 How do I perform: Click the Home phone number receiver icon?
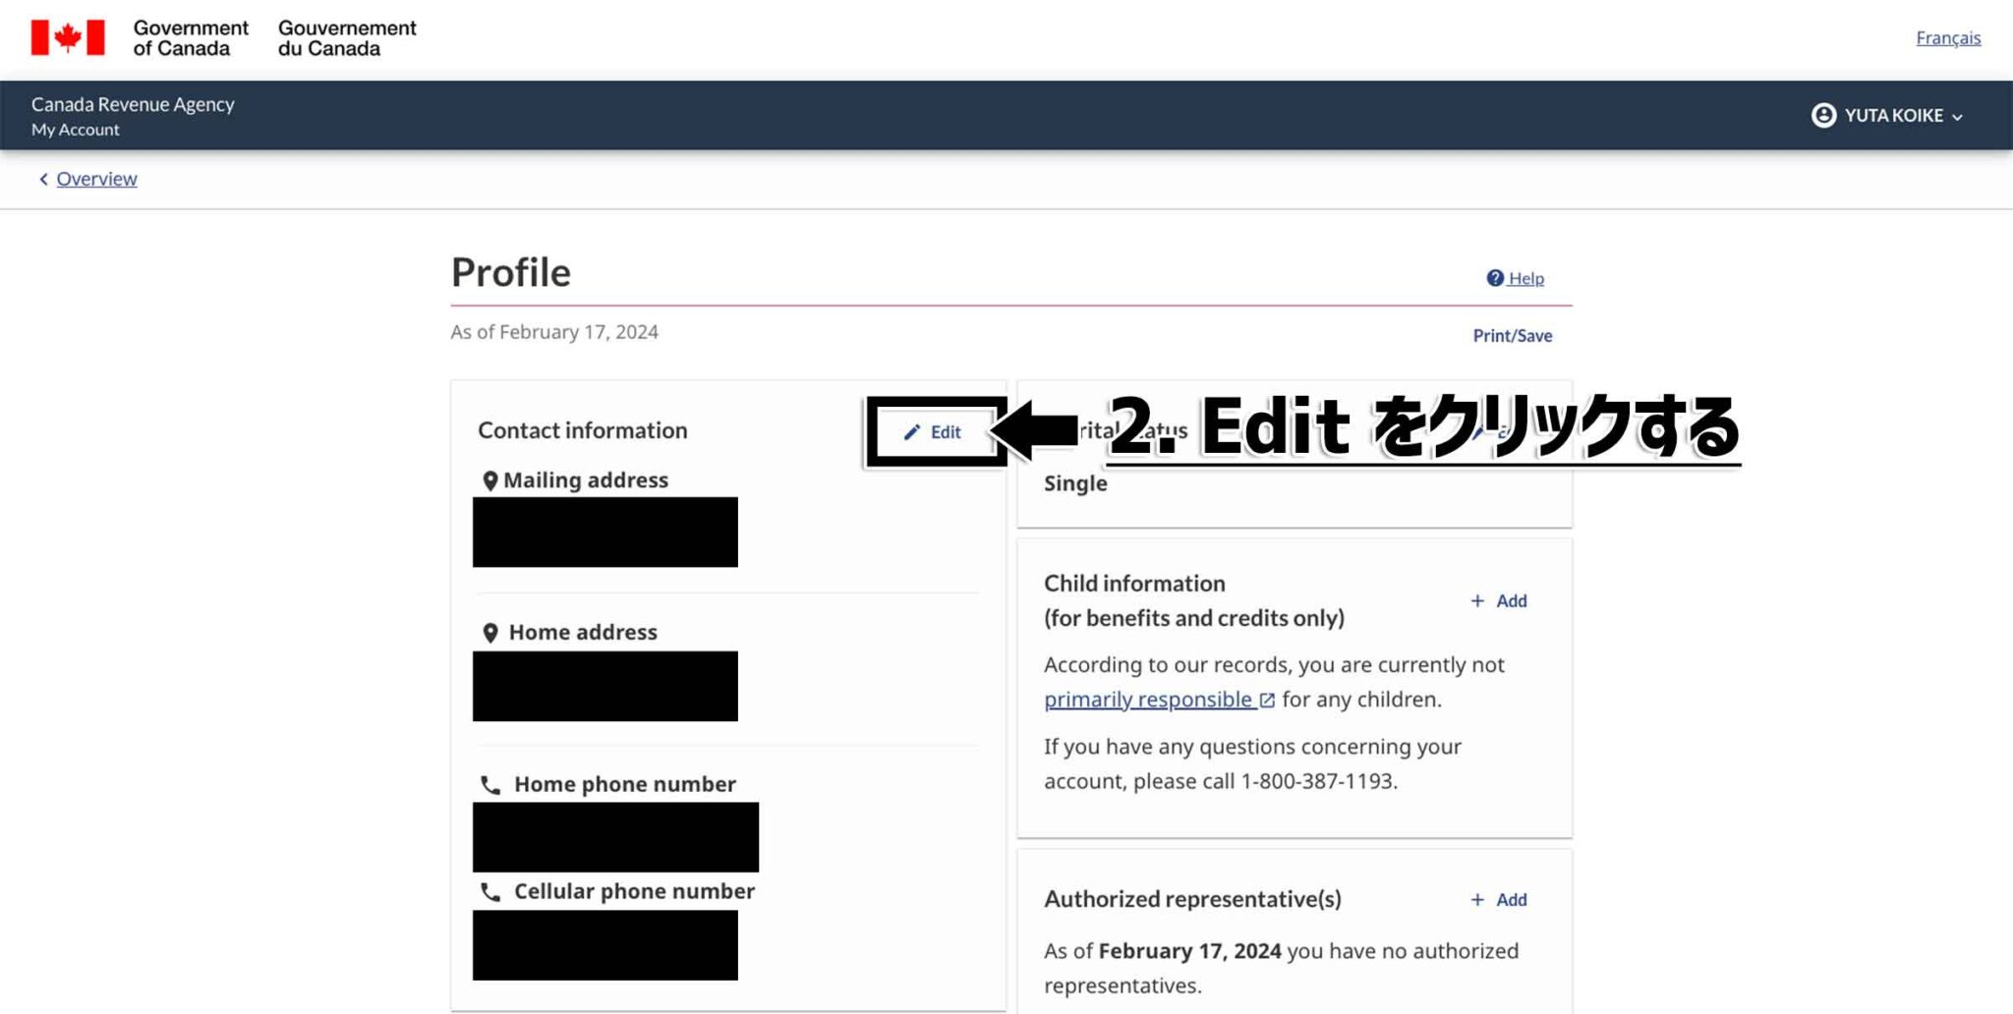point(490,784)
